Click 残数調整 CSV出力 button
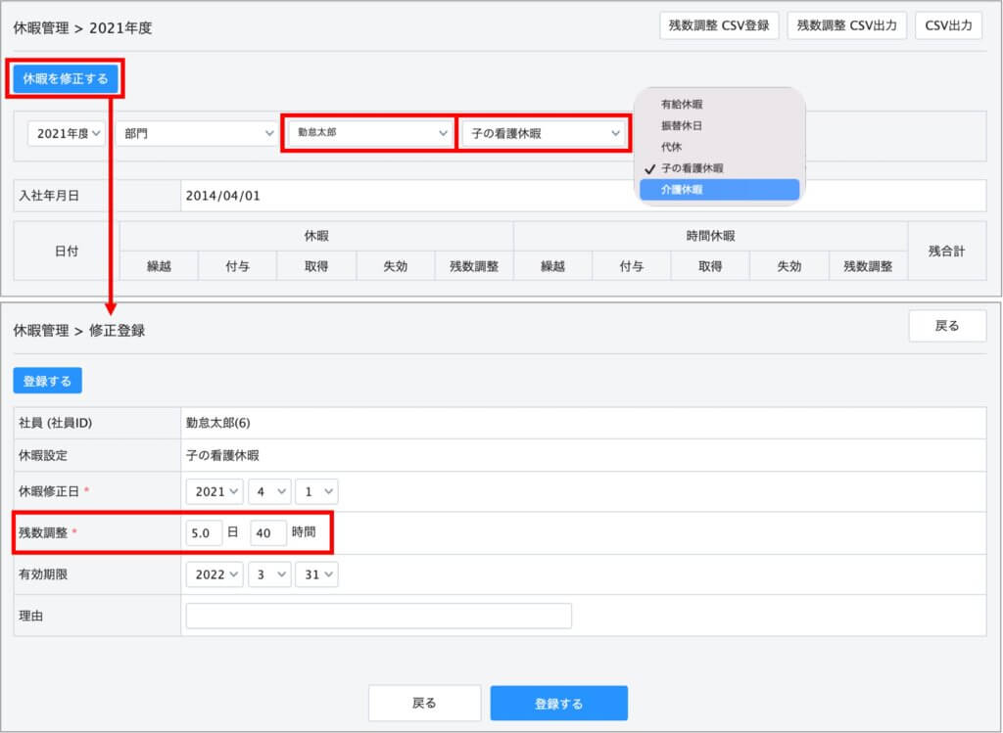Image resolution: width=1003 pixels, height=733 pixels. pyautogui.click(x=847, y=26)
